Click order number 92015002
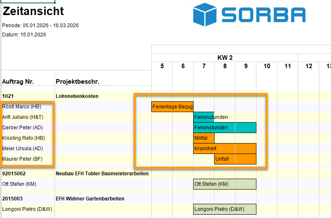The width and height of the screenshot is (331, 218). coord(15,173)
